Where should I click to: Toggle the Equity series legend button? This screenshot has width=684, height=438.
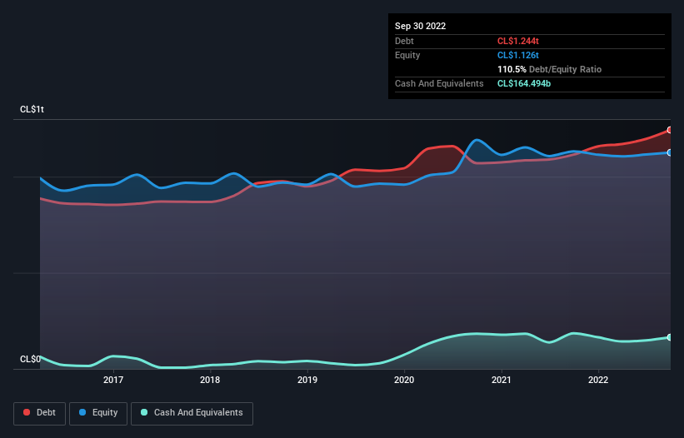coord(98,413)
